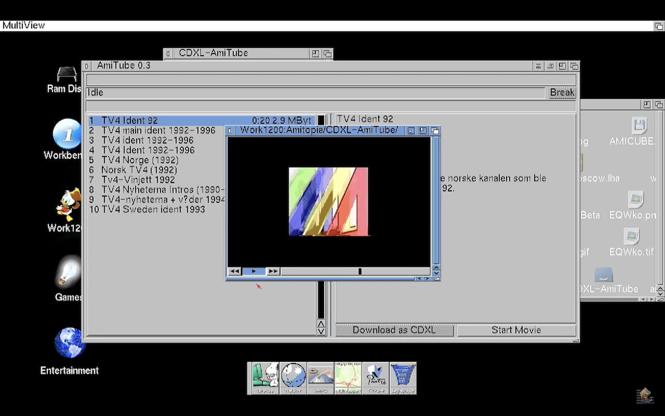Click video player scroll-down arrow
The width and height of the screenshot is (665, 416).
pos(436,273)
